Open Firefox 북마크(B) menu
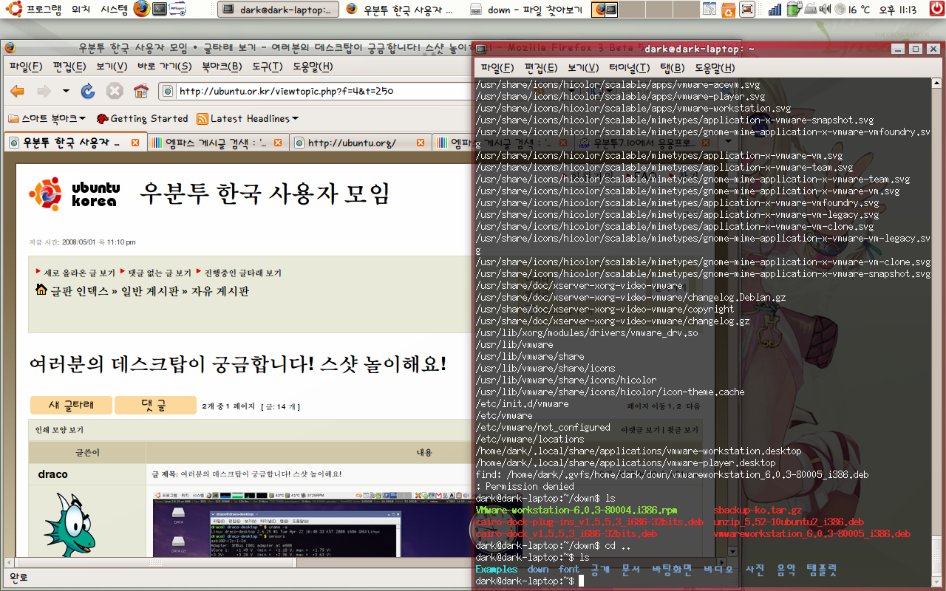Image resolution: width=946 pixels, height=591 pixels. [x=222, y=66]
